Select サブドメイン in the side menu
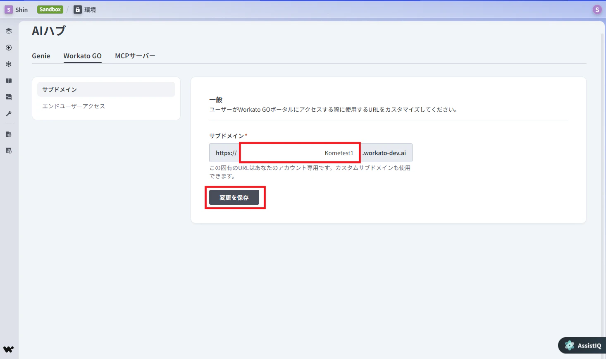Viewport: 606px width, 359px height. click(106, 89)
